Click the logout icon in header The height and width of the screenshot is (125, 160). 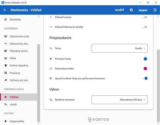point(155,10)
